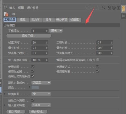The width and height of the screenshot is (126, 114).
Task: Open new attribute manager plus icon
Action: [x=118, y=8]
